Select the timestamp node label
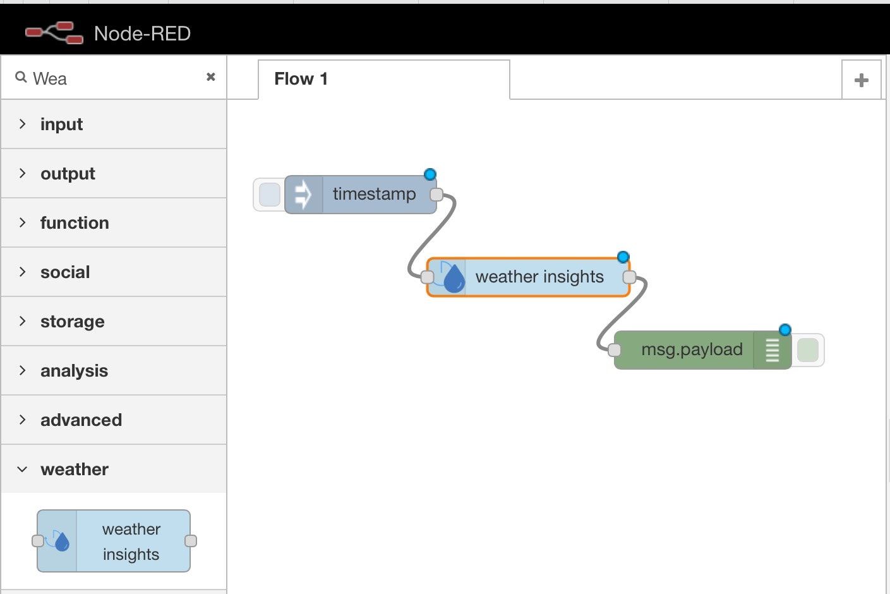 click(374, 194)
